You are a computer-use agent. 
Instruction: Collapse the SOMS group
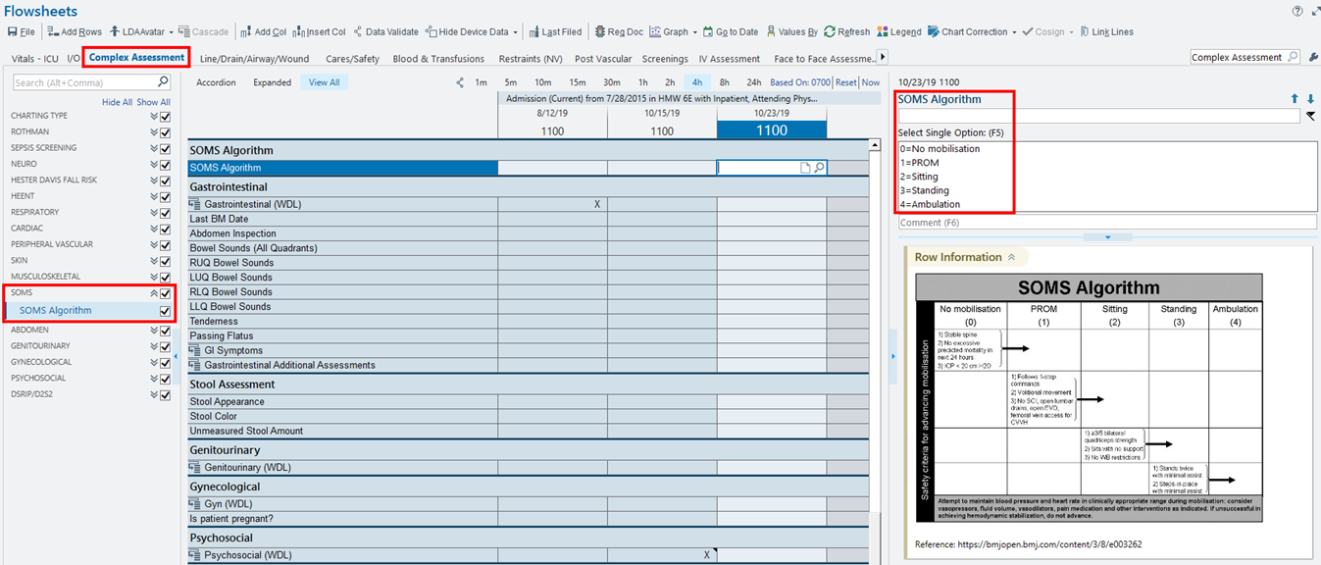click(x=154, y=293)
